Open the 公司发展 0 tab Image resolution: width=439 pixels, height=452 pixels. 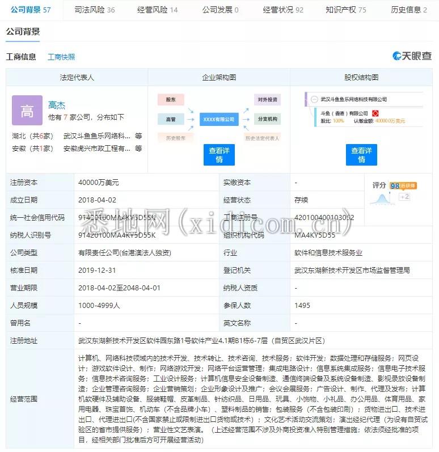[220, 10]
